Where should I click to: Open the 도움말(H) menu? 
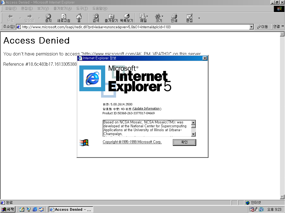[100, 9]
